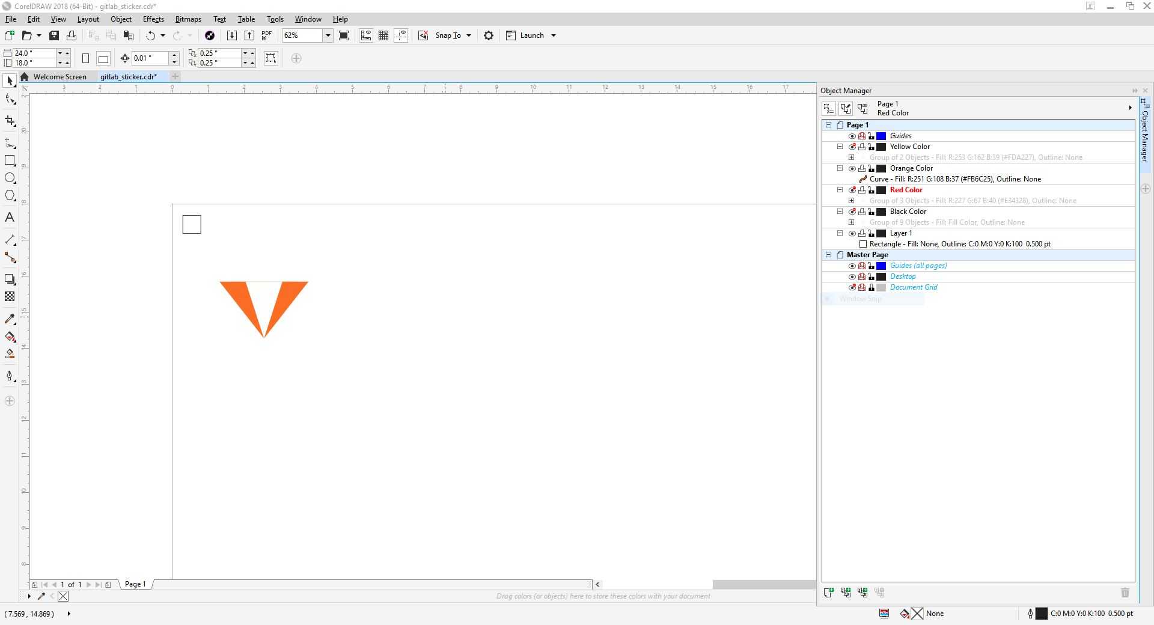The height and width of the screenshot is (625, 1154).
Task: Hide the Orange Color layer
Action: (852, 168)
